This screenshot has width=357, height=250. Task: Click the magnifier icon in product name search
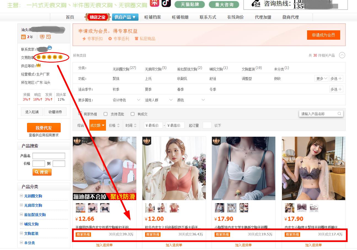pos(339,114)
